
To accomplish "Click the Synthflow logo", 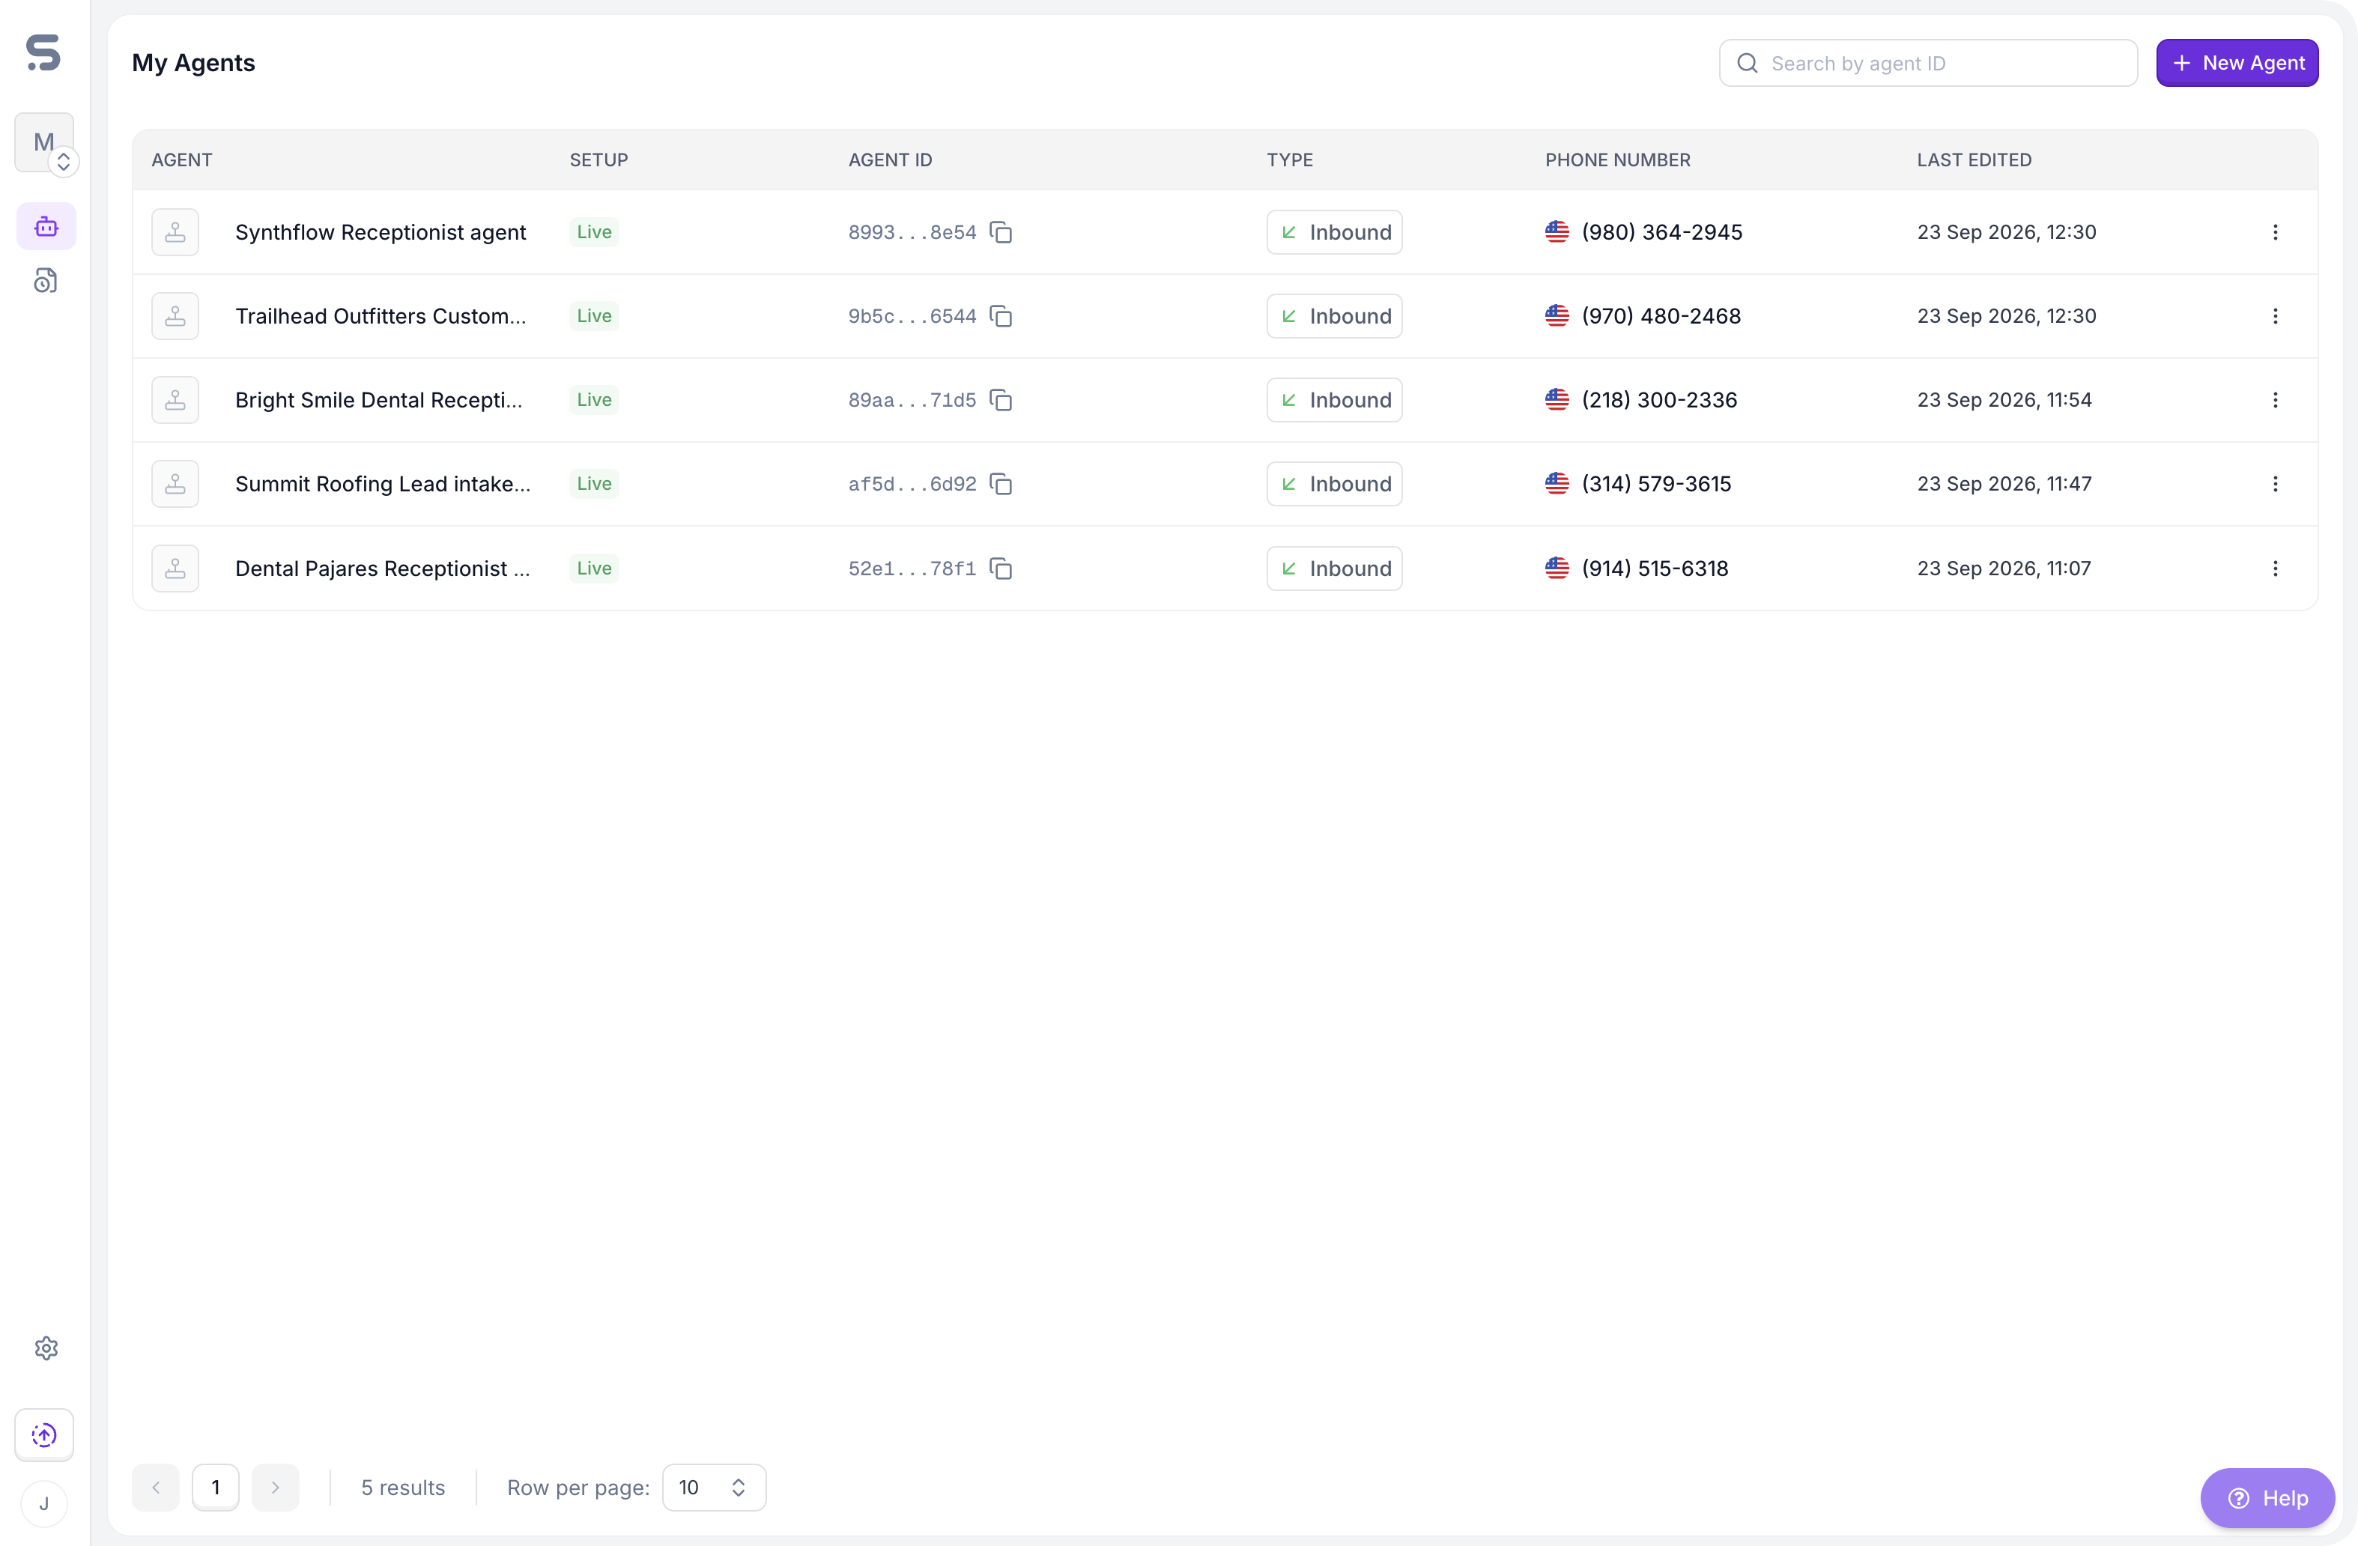I will click(x=43, y=52).
